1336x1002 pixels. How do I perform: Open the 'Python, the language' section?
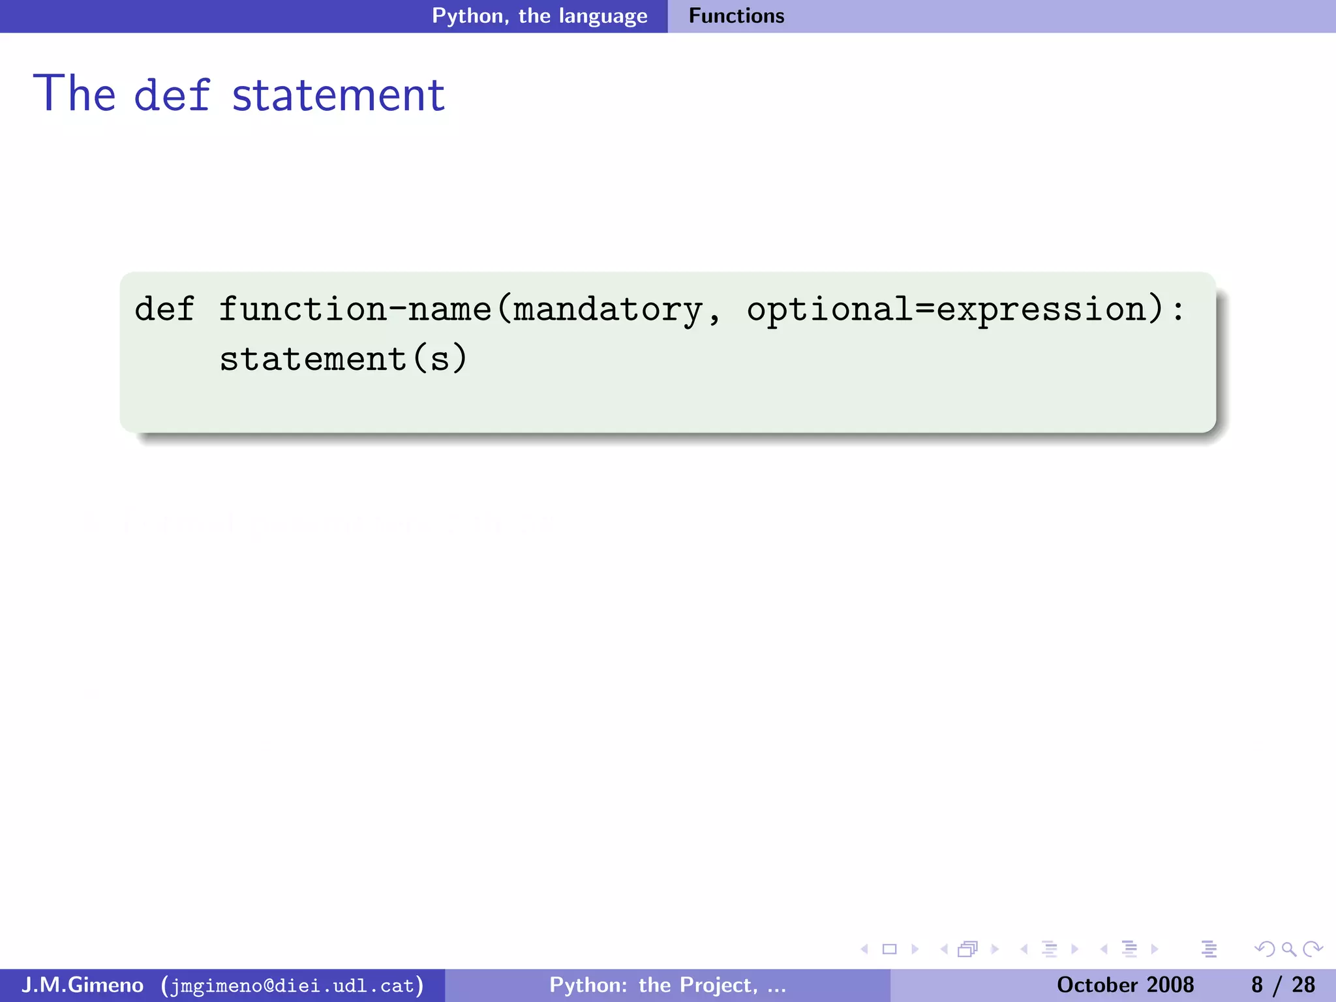click(x=539, y=16)
